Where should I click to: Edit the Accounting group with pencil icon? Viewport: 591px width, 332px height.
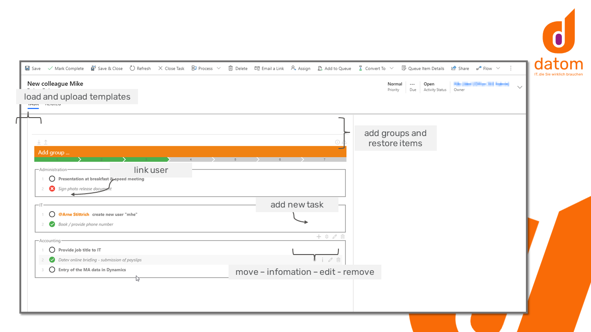[x=335, y=237]
